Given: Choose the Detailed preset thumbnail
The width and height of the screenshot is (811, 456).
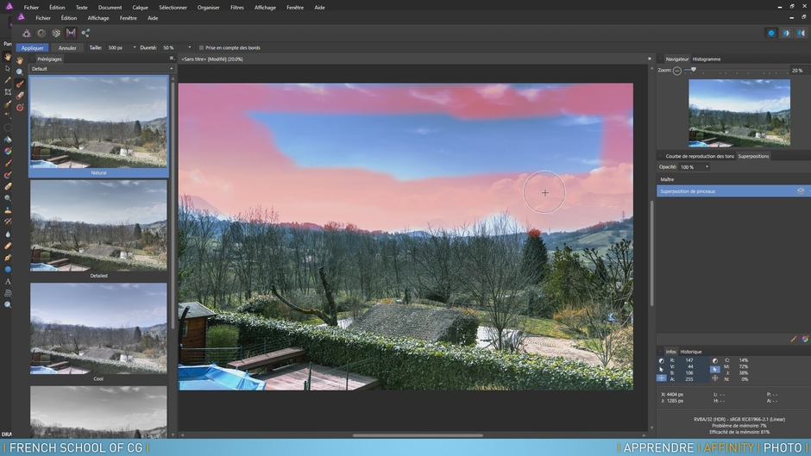Looking at the screenshot, I should coord(98,226).
